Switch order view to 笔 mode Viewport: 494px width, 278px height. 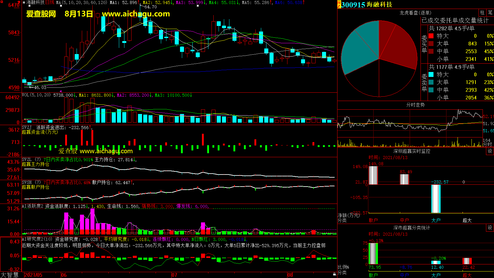(x=490, y=13)
